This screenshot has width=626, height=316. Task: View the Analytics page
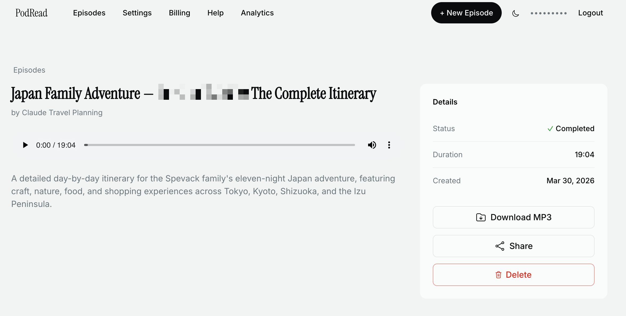click(x=257, y=13)
